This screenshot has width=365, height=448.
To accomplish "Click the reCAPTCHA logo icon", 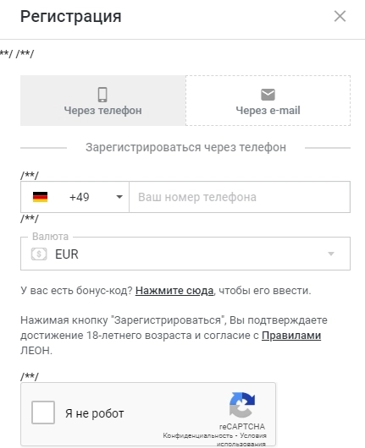I will [x=242, y=405].
